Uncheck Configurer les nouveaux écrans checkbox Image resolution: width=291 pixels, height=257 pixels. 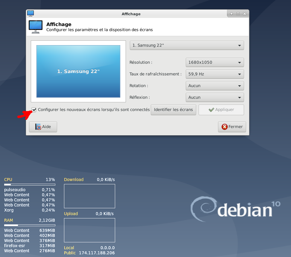pos(34,110)
